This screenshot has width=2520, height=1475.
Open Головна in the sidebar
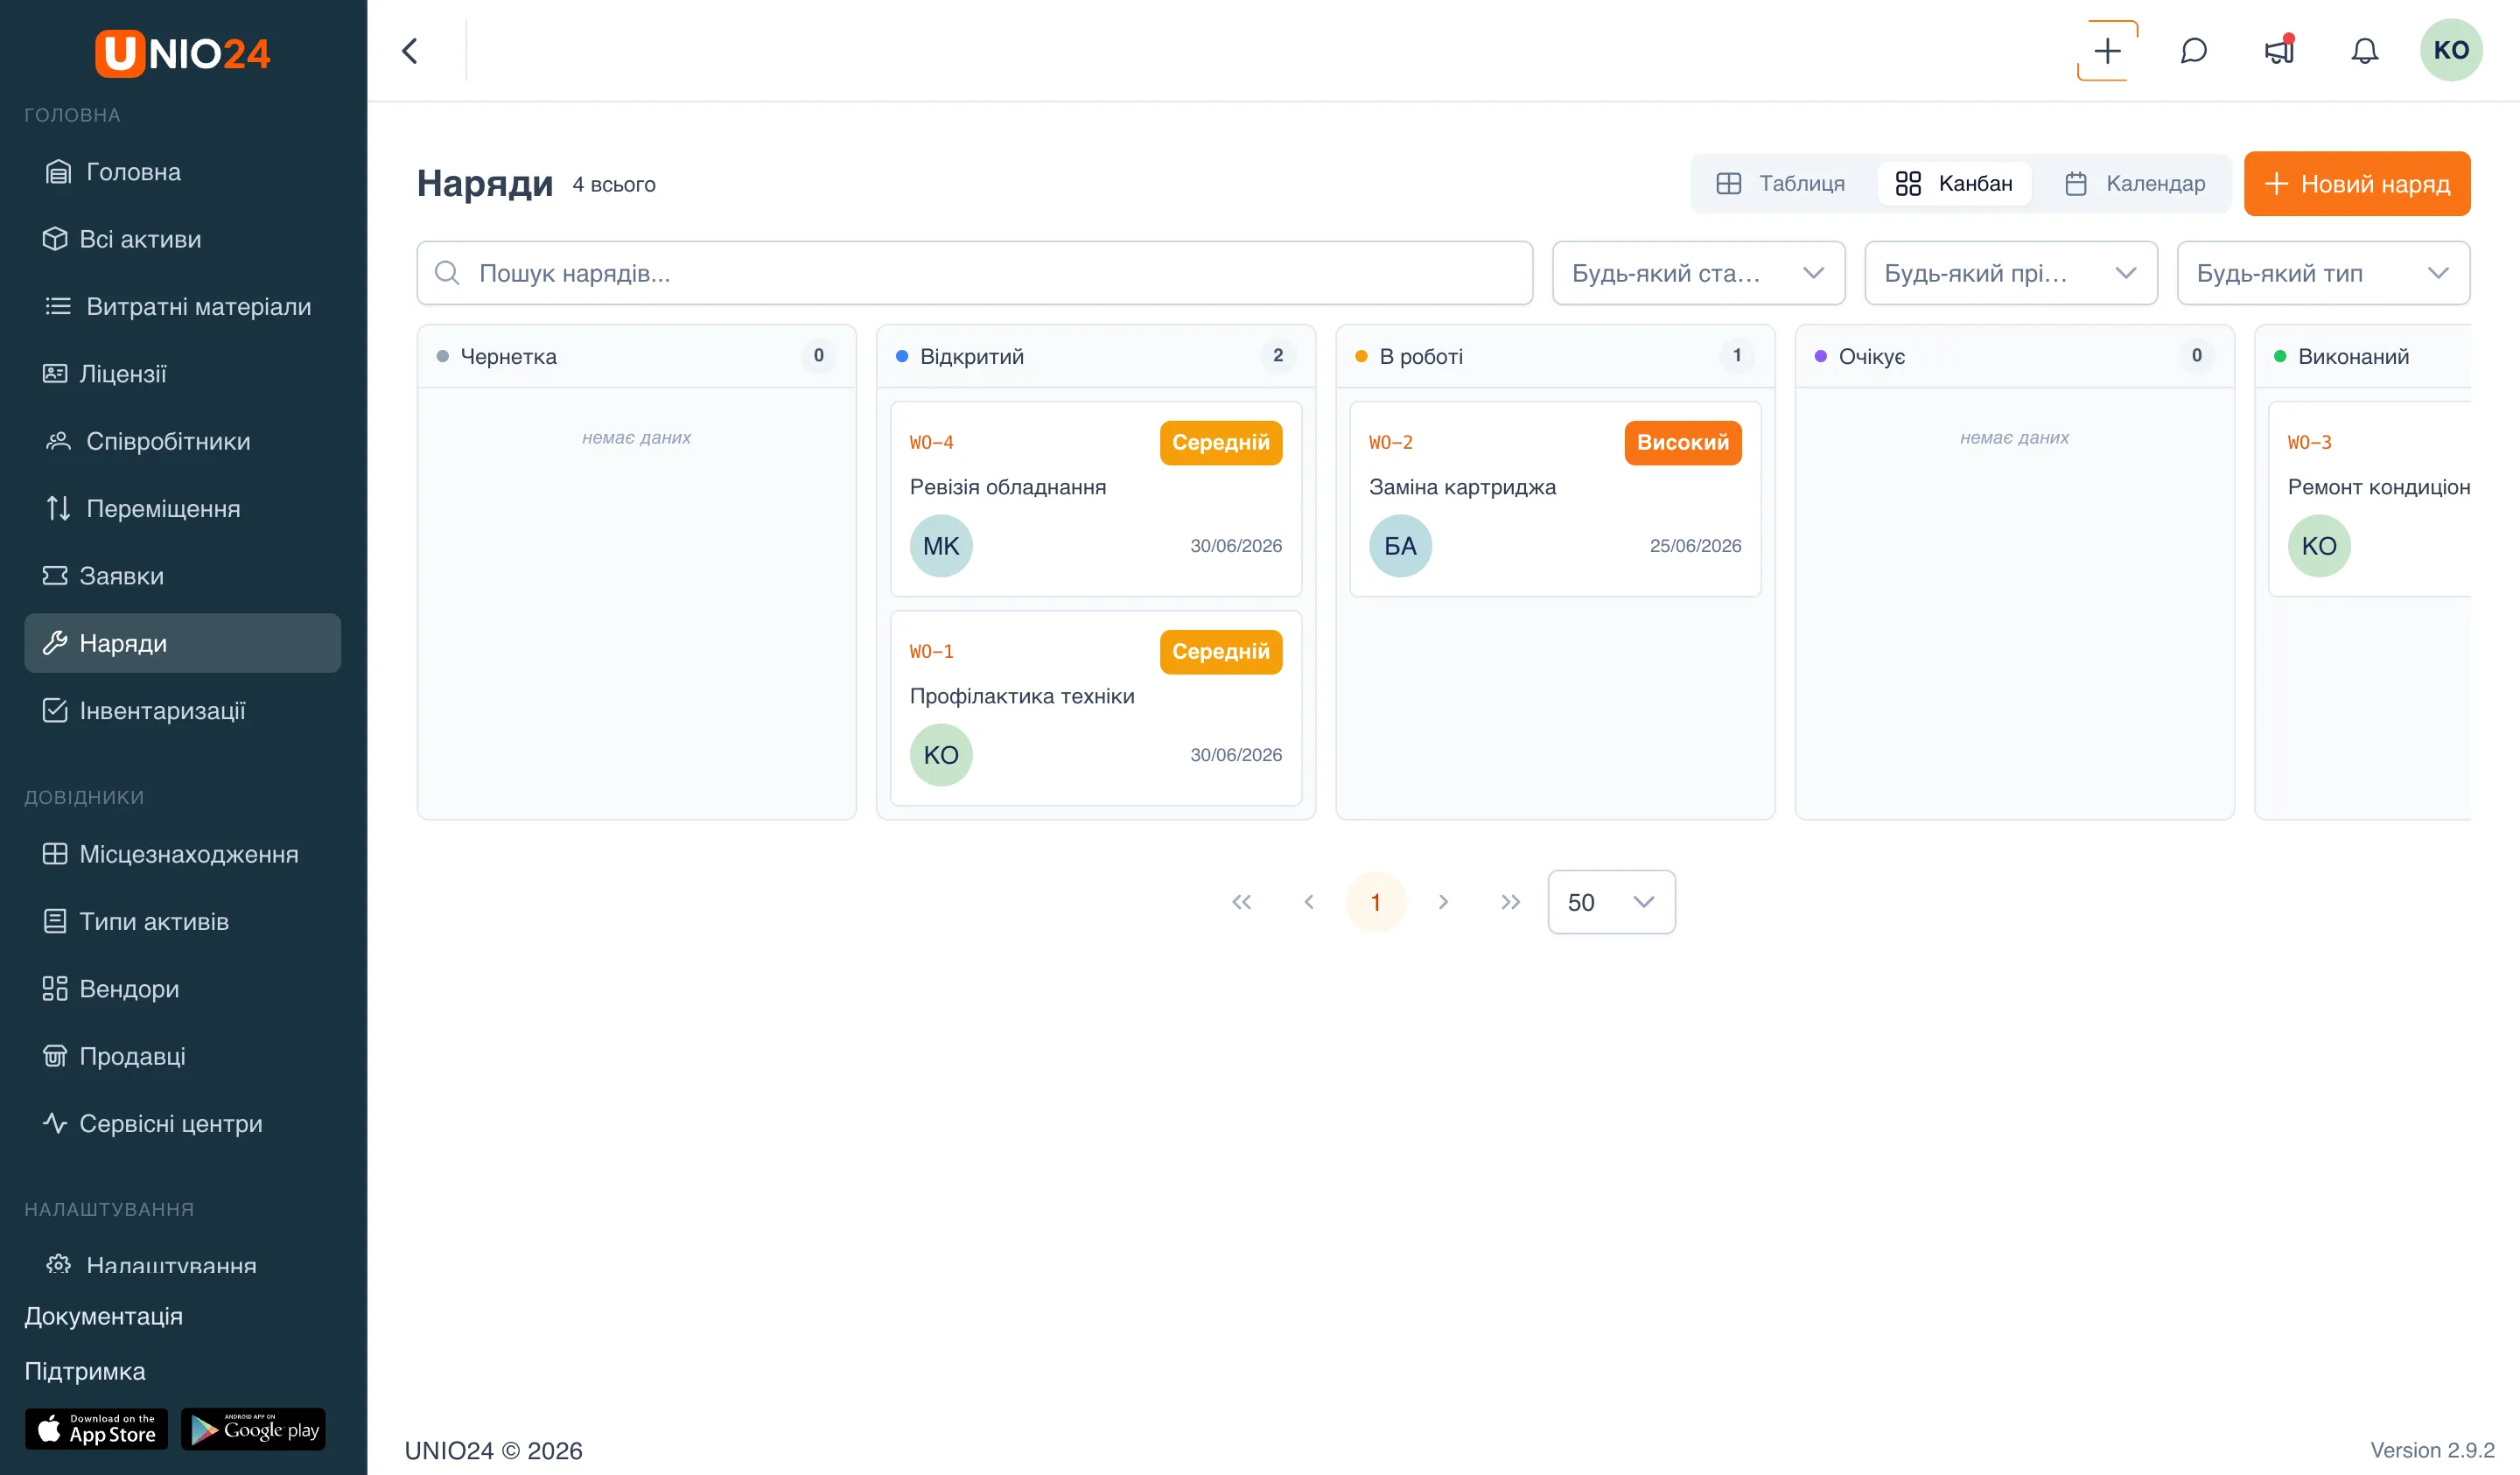[x=183, y=172]
